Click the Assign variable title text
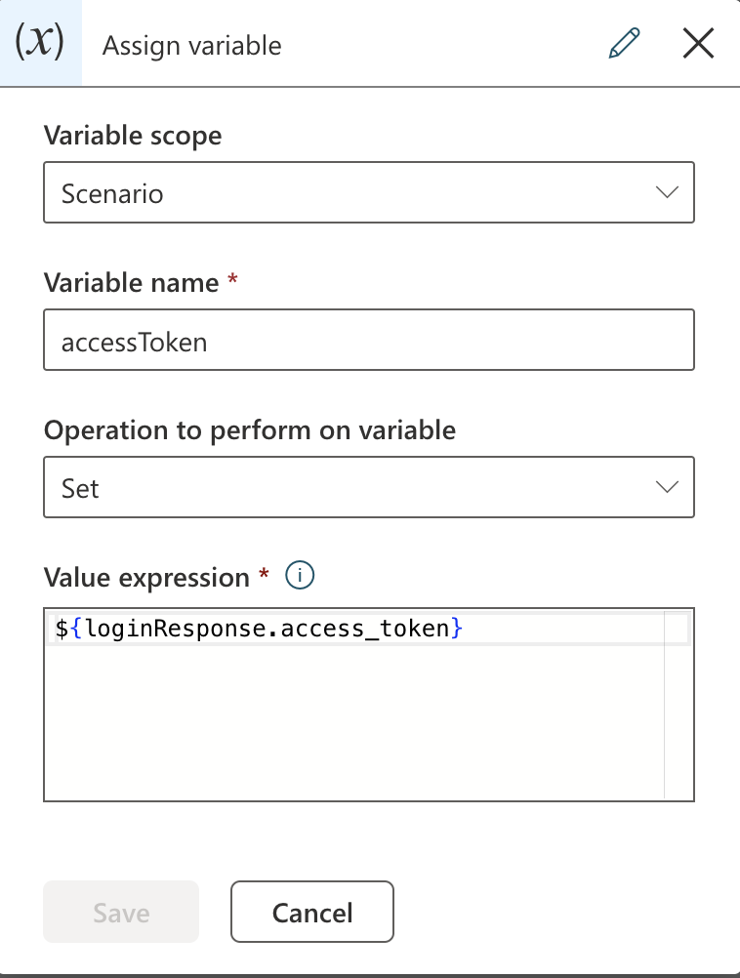Viewport: 740px width, 978px height. (x=190, y=45)
